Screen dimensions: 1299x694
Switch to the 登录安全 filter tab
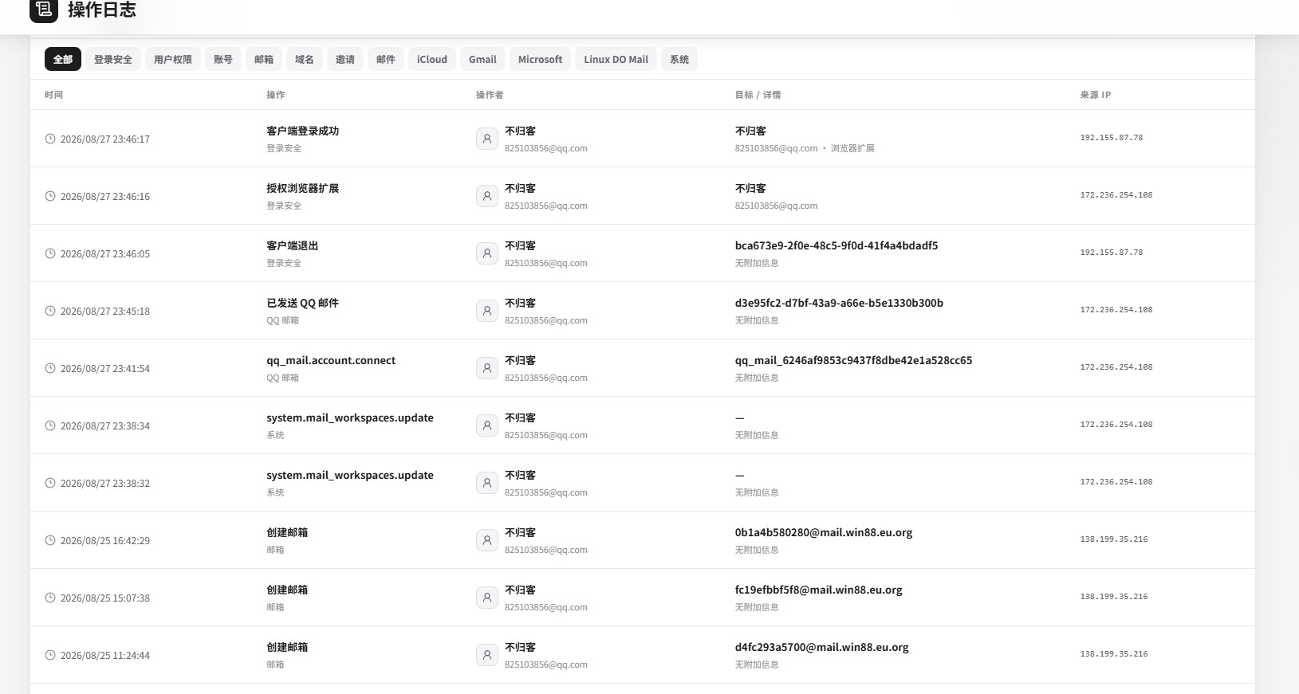[x=113, y=59]
